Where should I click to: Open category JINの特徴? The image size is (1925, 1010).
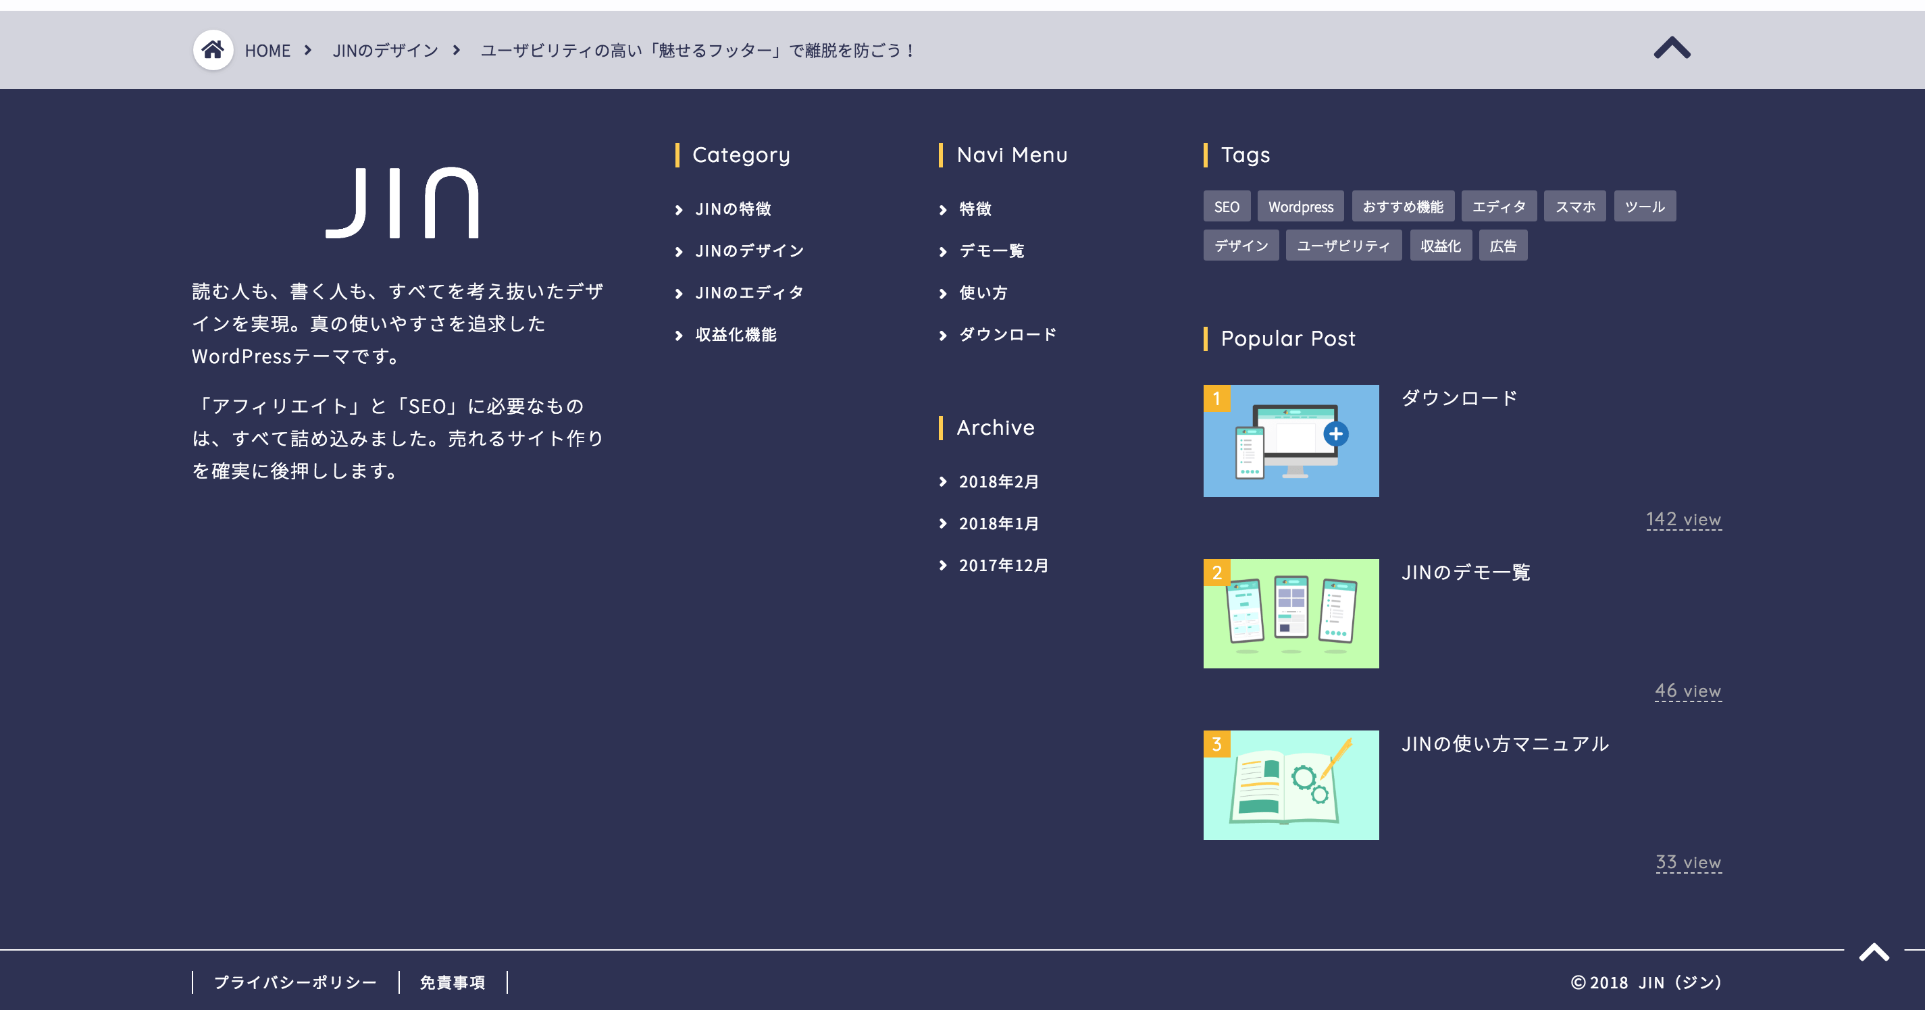733,209
